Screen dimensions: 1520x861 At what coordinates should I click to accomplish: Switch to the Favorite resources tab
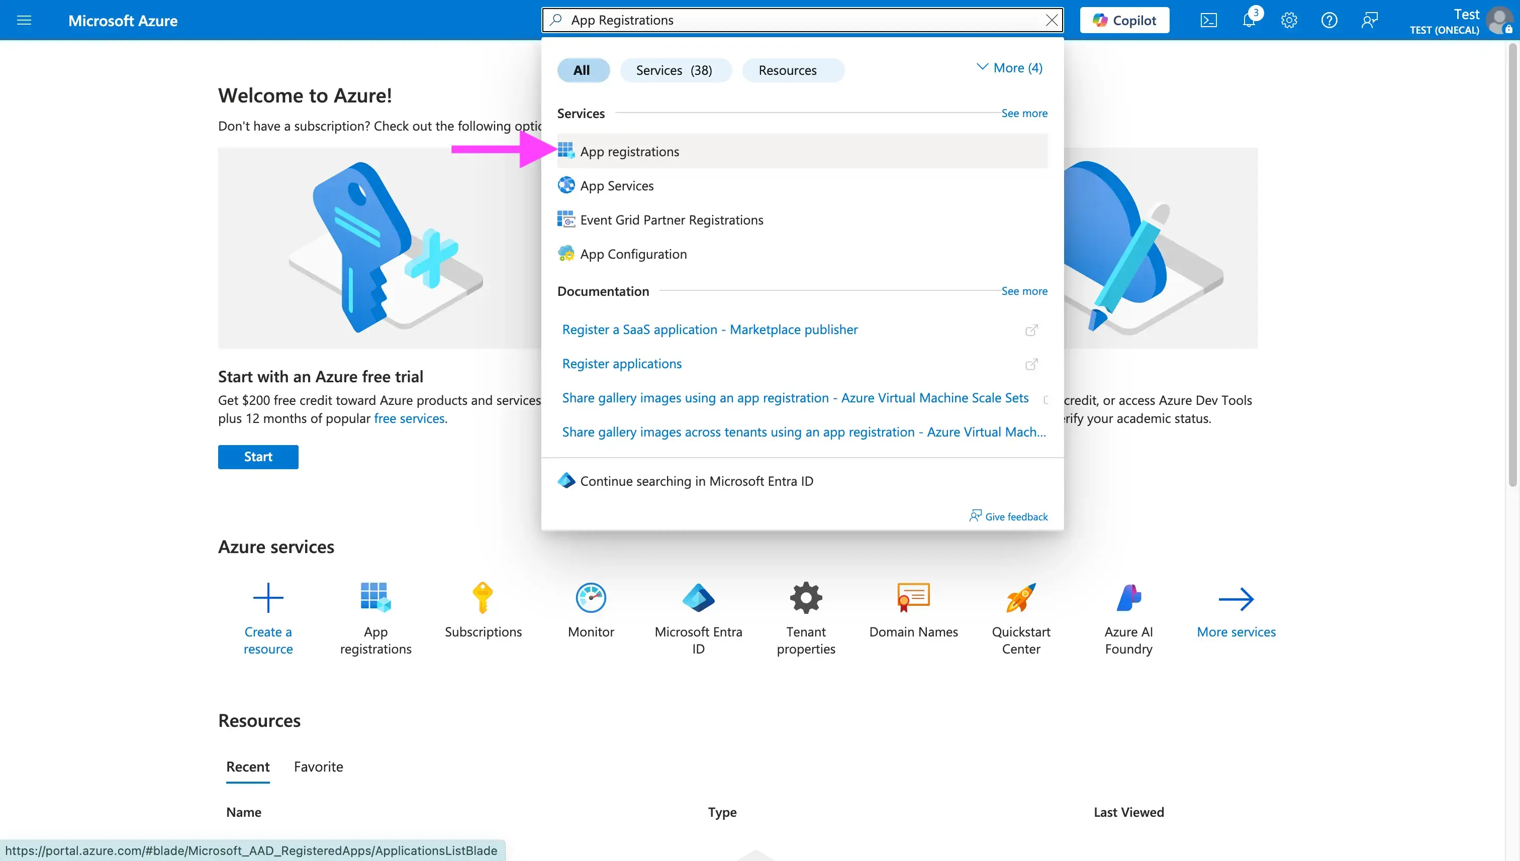[318, 767]
